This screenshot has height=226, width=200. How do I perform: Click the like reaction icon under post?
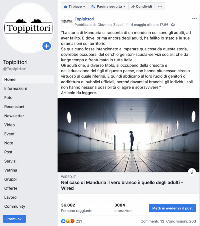tap(63, 221)
